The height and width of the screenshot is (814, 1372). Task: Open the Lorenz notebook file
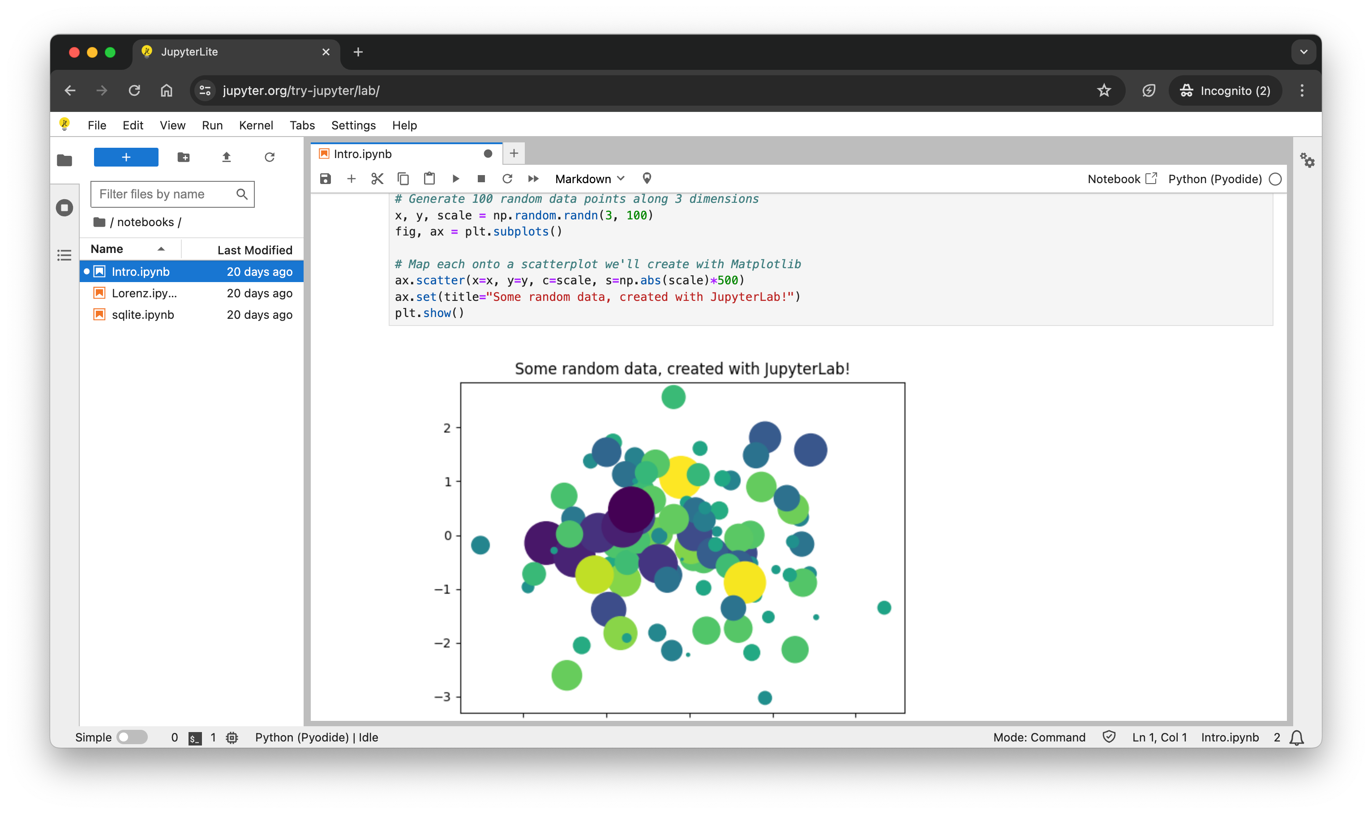[x=144, y=293]
